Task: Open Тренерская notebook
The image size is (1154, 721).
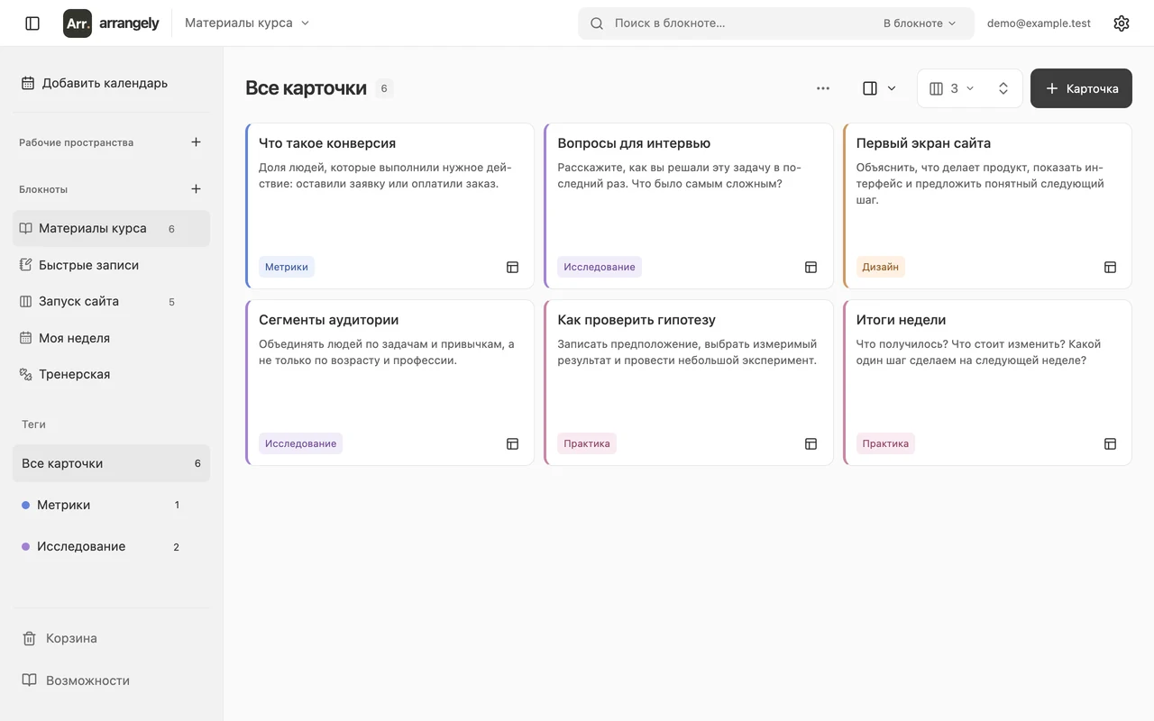Action: pos(111,374)
